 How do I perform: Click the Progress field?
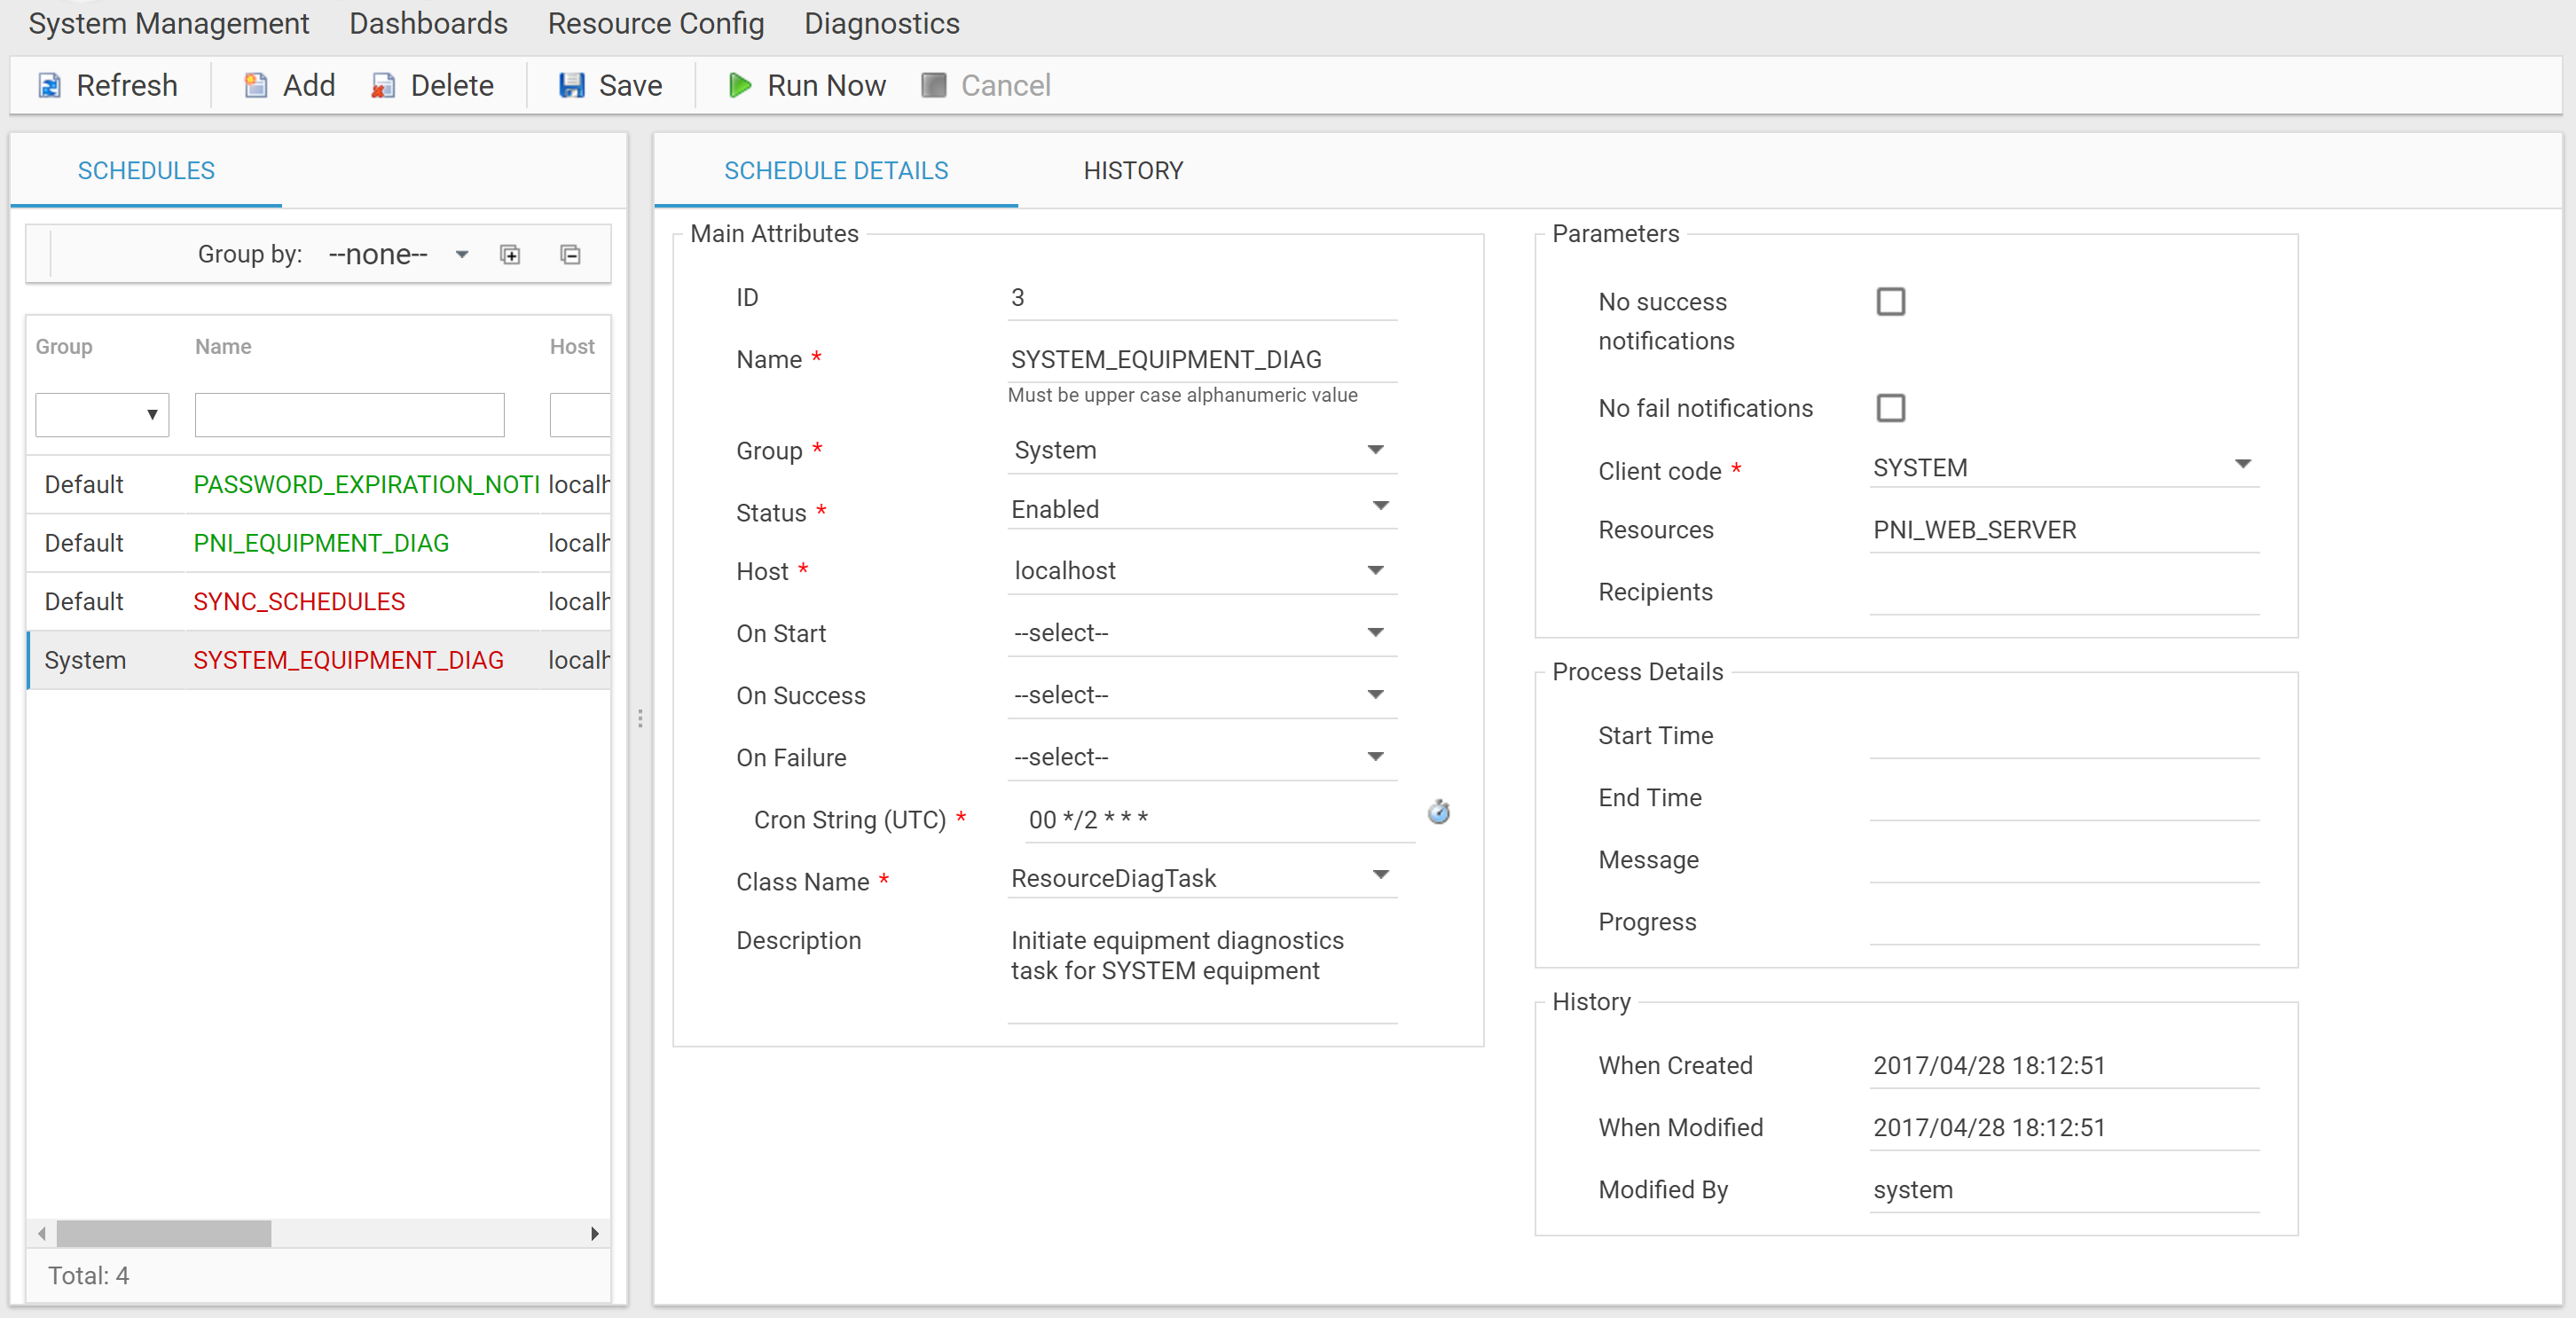point(2064,922)
